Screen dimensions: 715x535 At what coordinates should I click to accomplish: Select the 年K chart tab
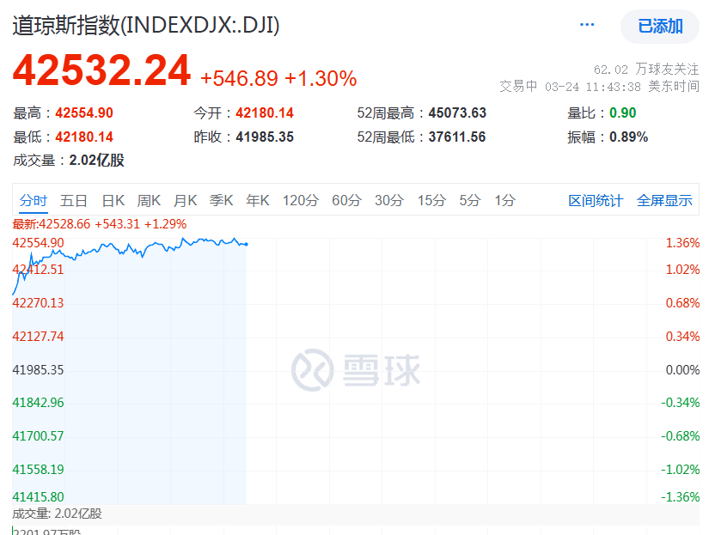pos(258,200)
